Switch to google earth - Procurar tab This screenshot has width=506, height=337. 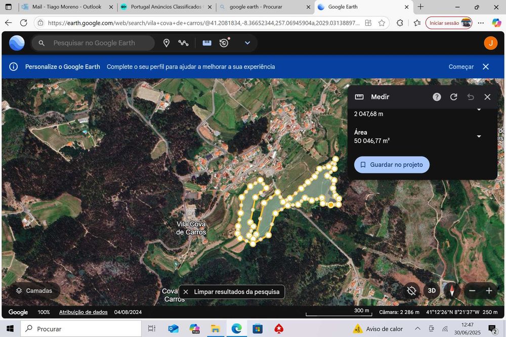coord(264,7)
